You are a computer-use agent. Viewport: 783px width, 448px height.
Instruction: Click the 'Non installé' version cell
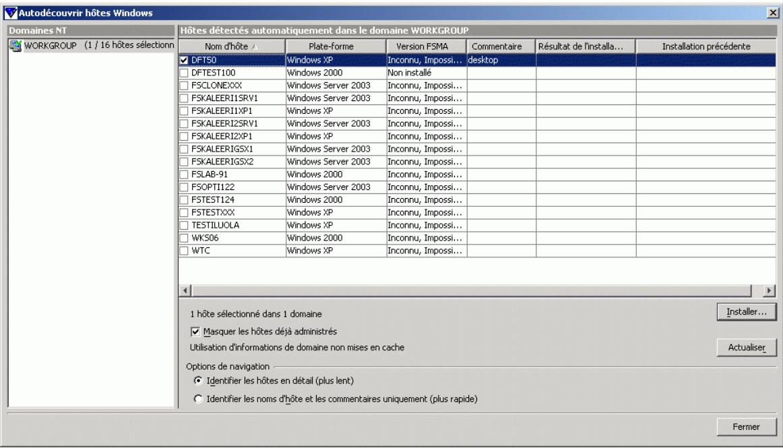pyautogui.click(x=427, y=73)
